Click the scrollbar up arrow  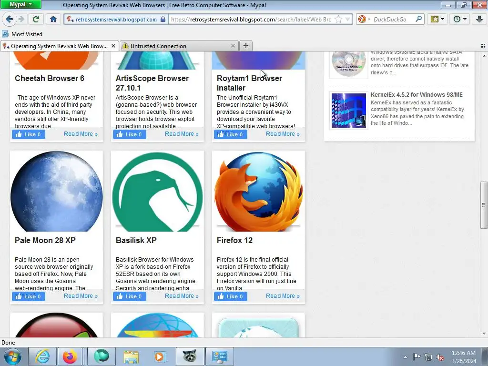pyautogui.click(x=484, y=55)
